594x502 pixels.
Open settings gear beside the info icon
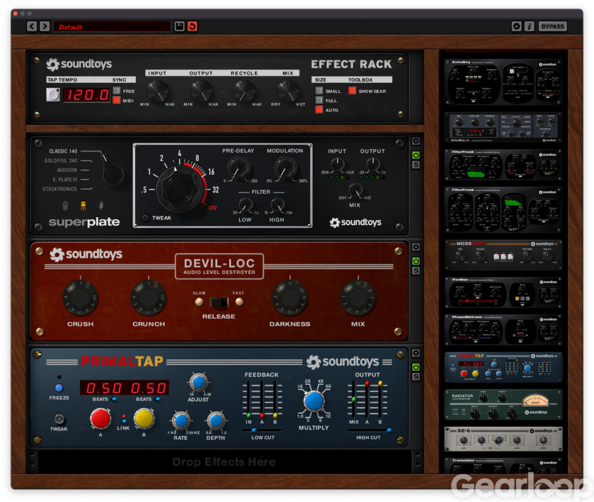[517, 26]
